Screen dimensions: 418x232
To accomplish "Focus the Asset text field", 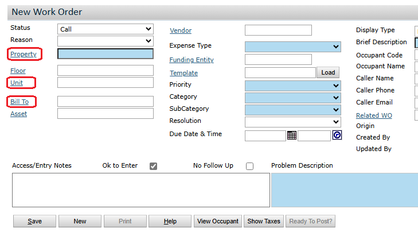I will click(x=106, y=114).
